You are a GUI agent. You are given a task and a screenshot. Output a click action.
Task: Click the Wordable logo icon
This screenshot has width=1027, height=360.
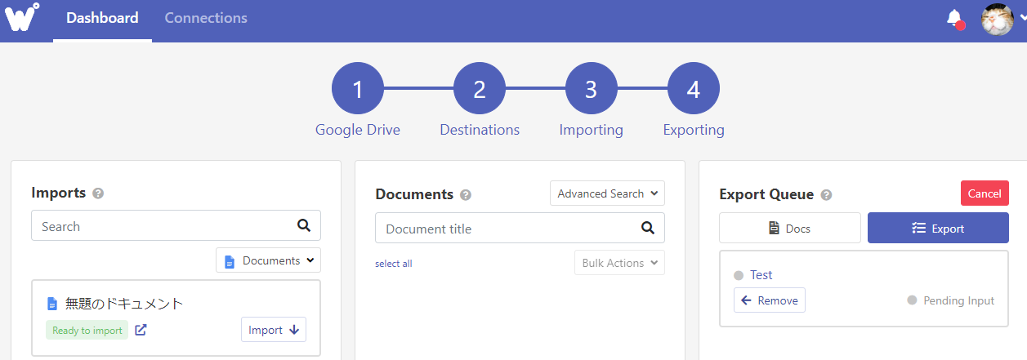click(x=22, y=17)
